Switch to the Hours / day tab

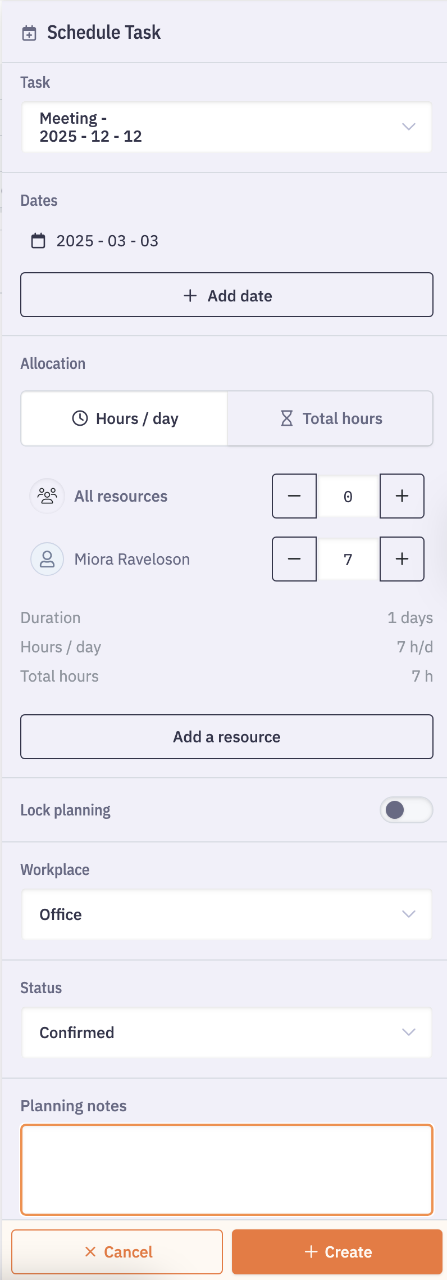(x=125, y=418)
